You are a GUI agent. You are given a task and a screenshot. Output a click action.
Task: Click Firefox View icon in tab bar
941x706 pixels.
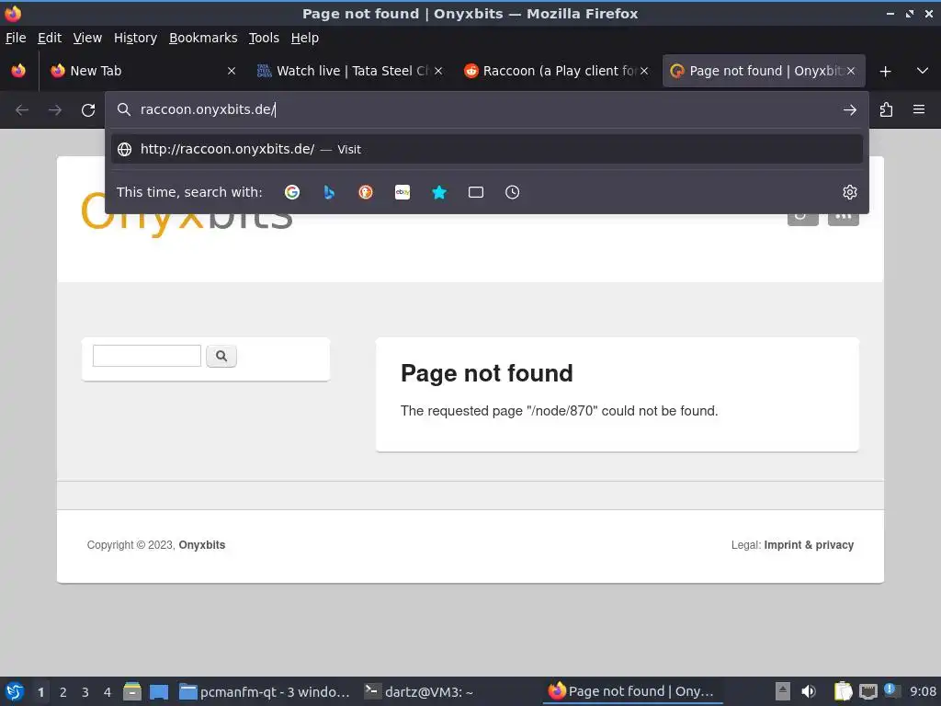[x=18, y=71]
